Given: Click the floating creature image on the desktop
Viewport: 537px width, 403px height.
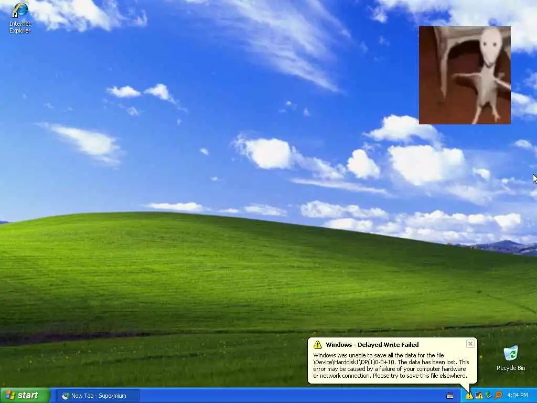Looking at the screenshot, I should 465,75.
